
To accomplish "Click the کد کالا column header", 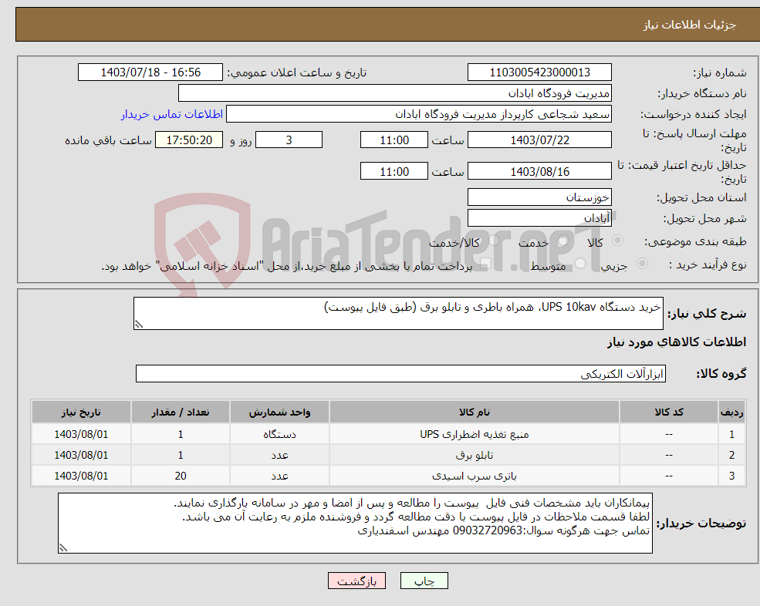I will click(669, 412).
